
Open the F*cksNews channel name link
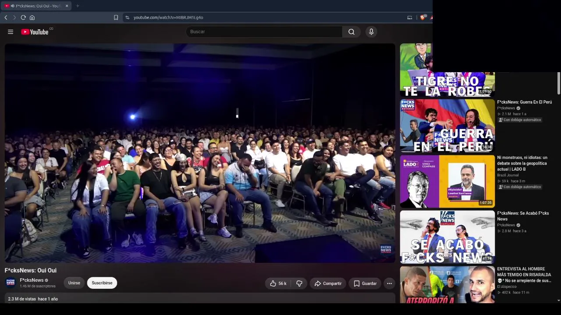pos(32,280)
